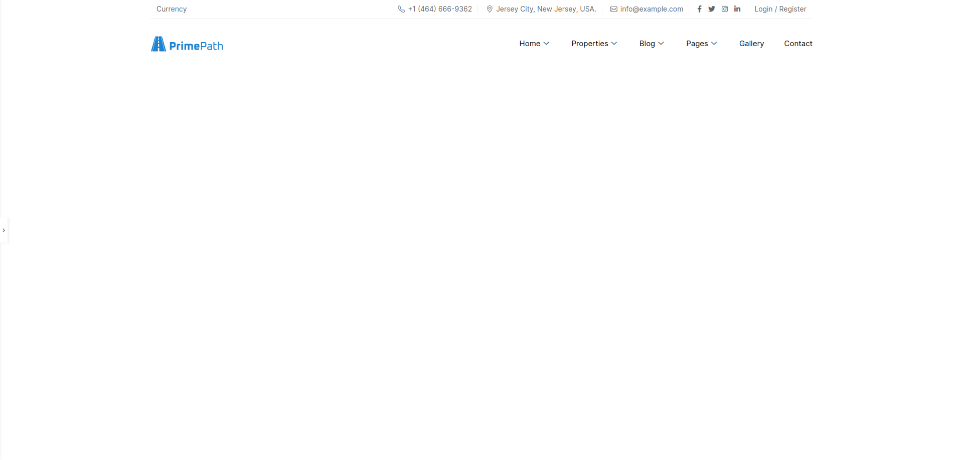The height and width of the screenshot is (460, 963).
Task: Open the Facebook social icon
Action: pyautogui.click(x=699, y=9)
